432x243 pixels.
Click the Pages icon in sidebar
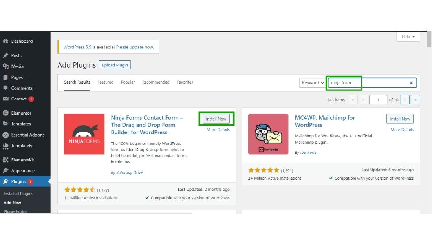[x=5, y=77]
